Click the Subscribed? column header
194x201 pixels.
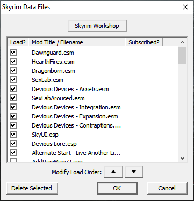pyautogui.click(x=144, y=42)
